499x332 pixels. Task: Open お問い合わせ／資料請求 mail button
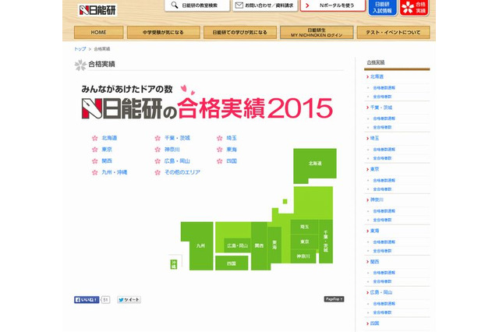pyautogui.click(x=265, y=5)
